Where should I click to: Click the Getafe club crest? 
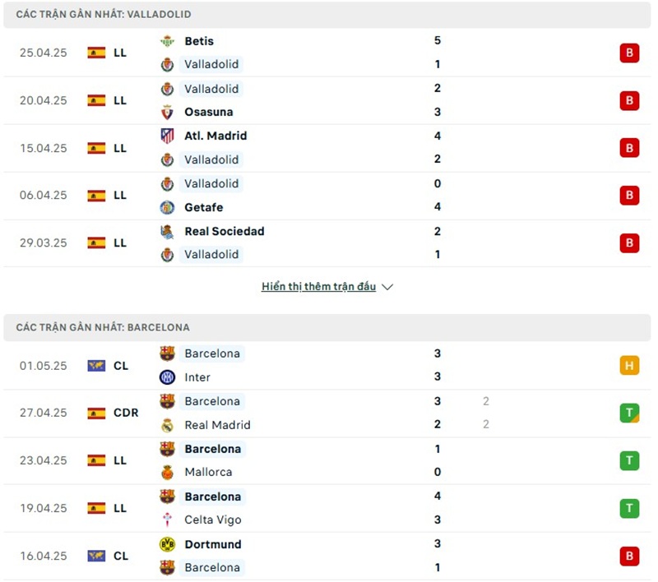(167, 207)
